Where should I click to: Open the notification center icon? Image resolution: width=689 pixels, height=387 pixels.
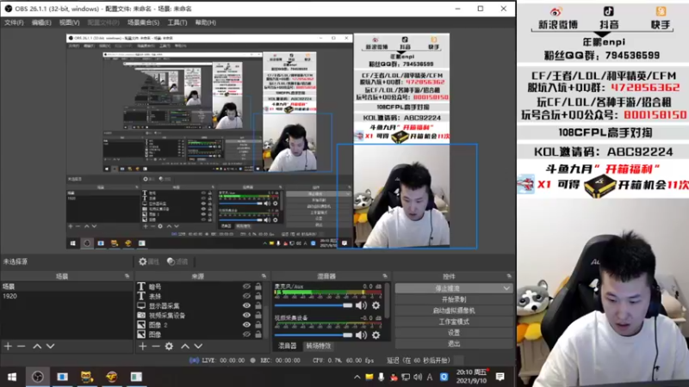pyautogui.click(x=500, y=377)
